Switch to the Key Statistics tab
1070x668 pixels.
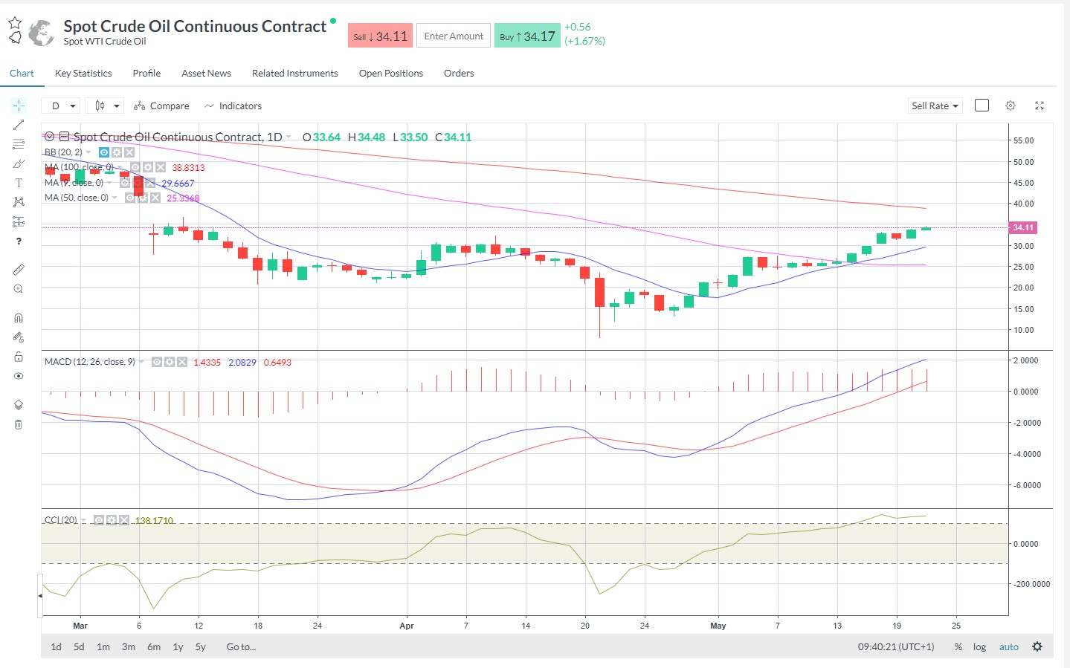(x=83, y=73)
